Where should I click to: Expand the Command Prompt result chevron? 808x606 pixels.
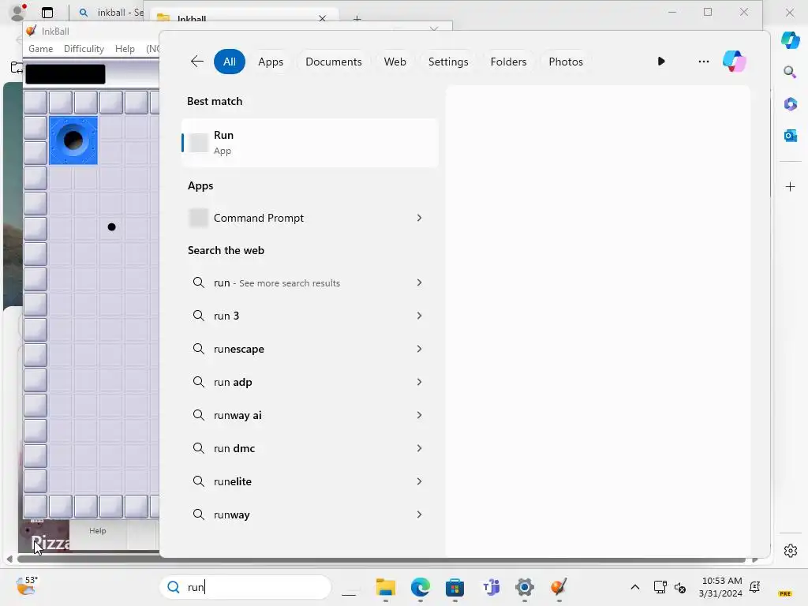pos(419,218)
